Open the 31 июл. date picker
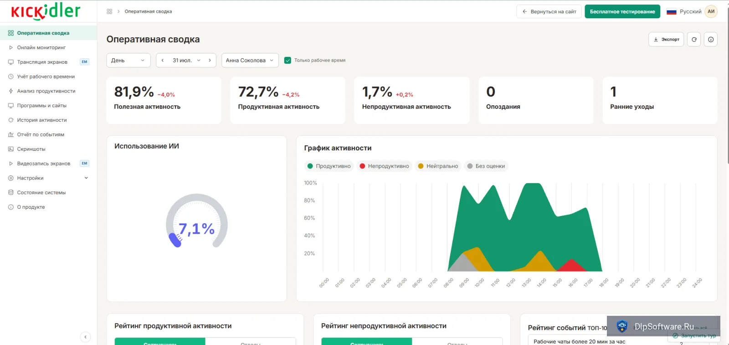Screen dimensions: 729x345 click(186, 60)
